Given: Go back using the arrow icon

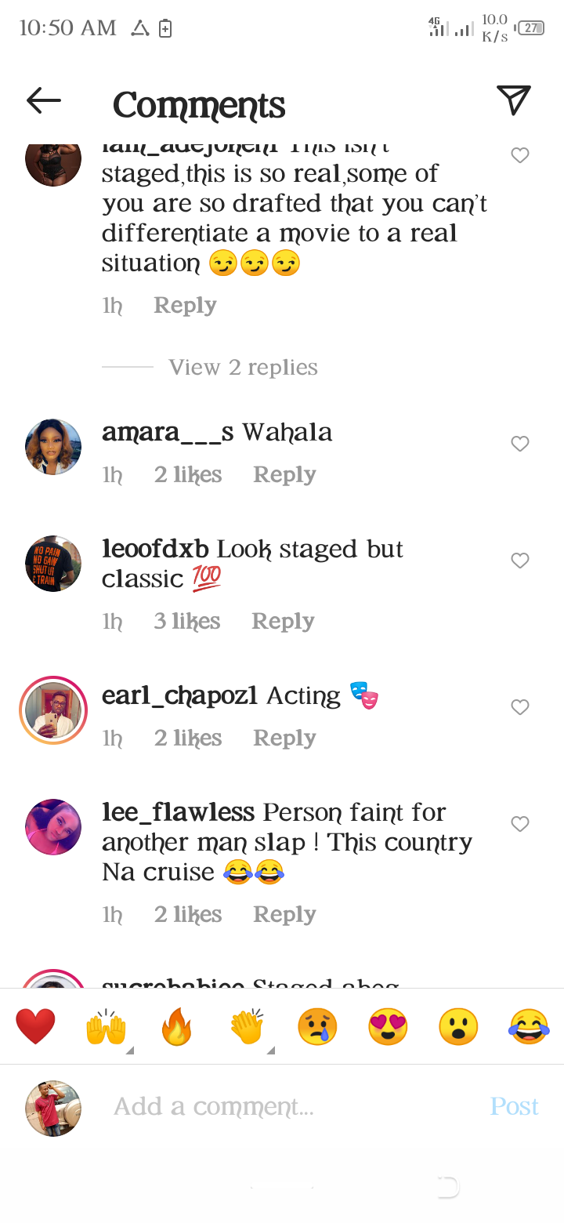Looking at the screenshot, I should (x=44, y=100).
